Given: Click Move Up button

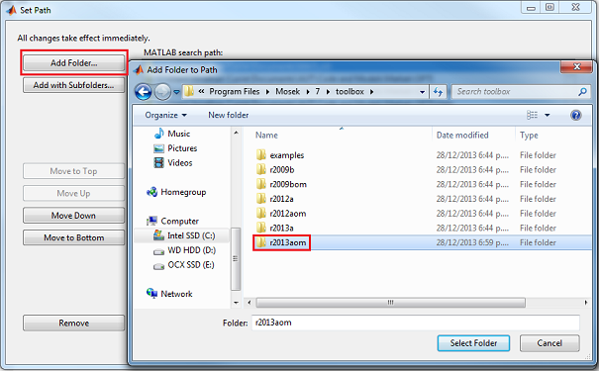Looking at the screenshot, I should click(x=73, y=193).
